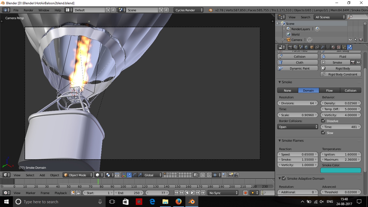The image size is (368, 207).
Task: Click the scale manipulator icon
Action: coord(140,175)
